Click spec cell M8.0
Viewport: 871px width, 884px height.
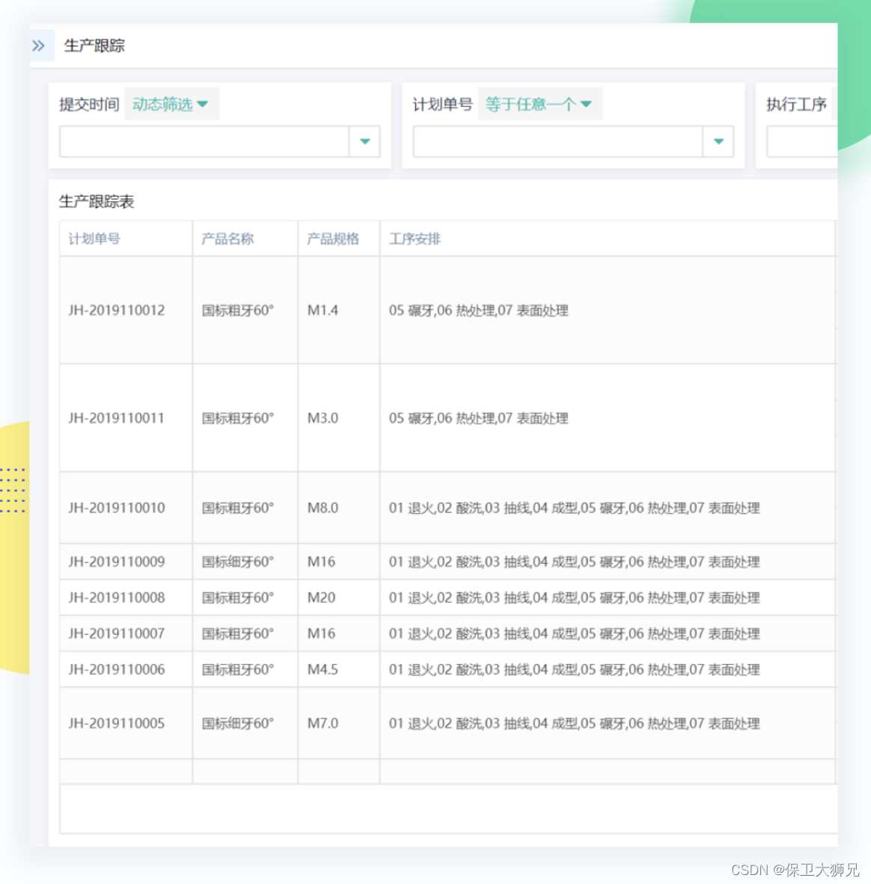[323, 508]
